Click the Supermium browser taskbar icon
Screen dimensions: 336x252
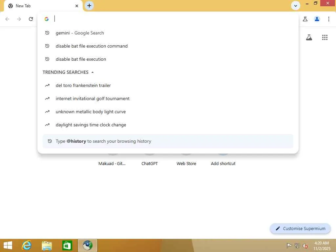pyautogui.click(x=87, y=245)
